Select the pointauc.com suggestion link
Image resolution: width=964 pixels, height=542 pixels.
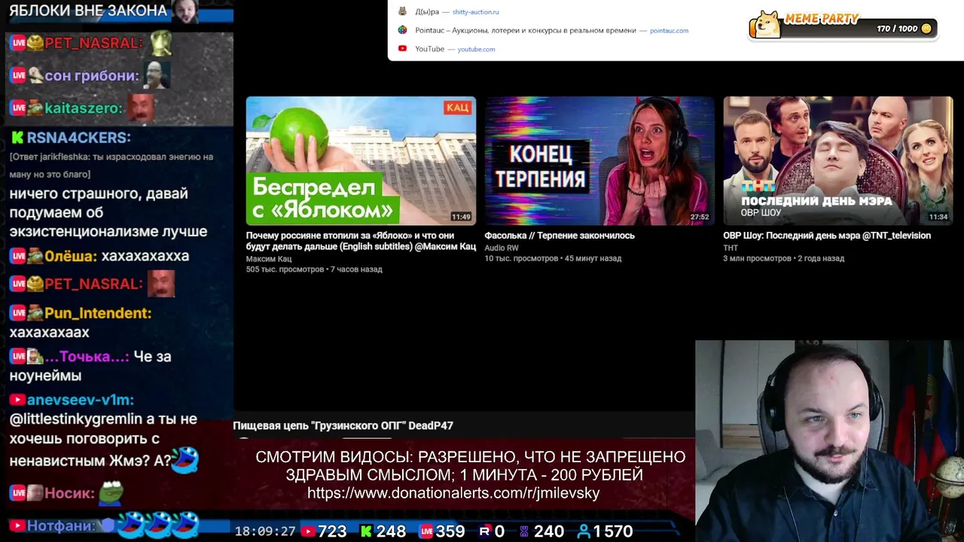[x=669, y=31]
